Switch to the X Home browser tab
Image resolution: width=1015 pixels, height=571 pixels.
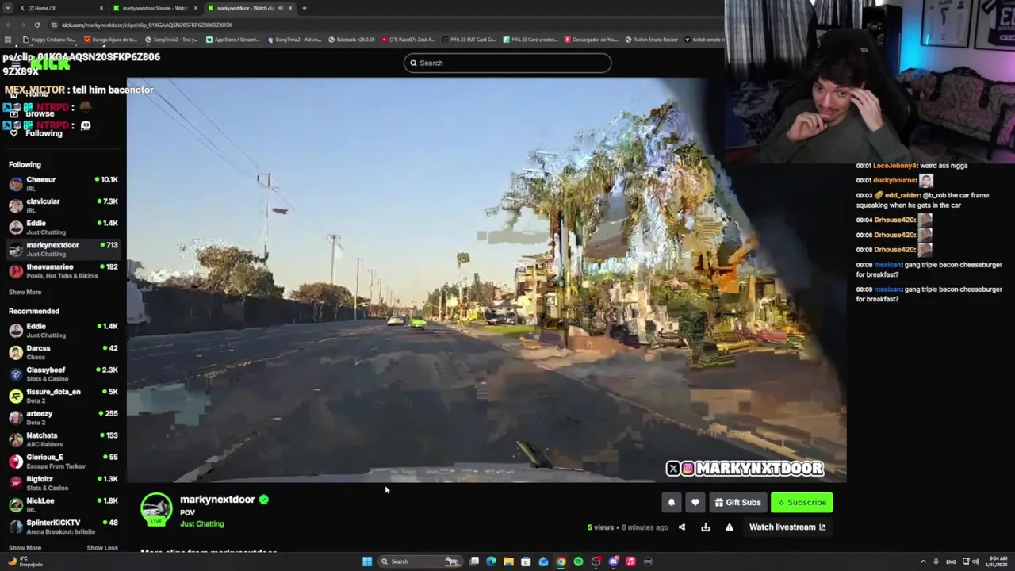pyautogui.click(x=62, y=8)
